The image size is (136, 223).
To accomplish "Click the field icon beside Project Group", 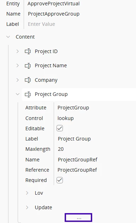I will 28,94.
